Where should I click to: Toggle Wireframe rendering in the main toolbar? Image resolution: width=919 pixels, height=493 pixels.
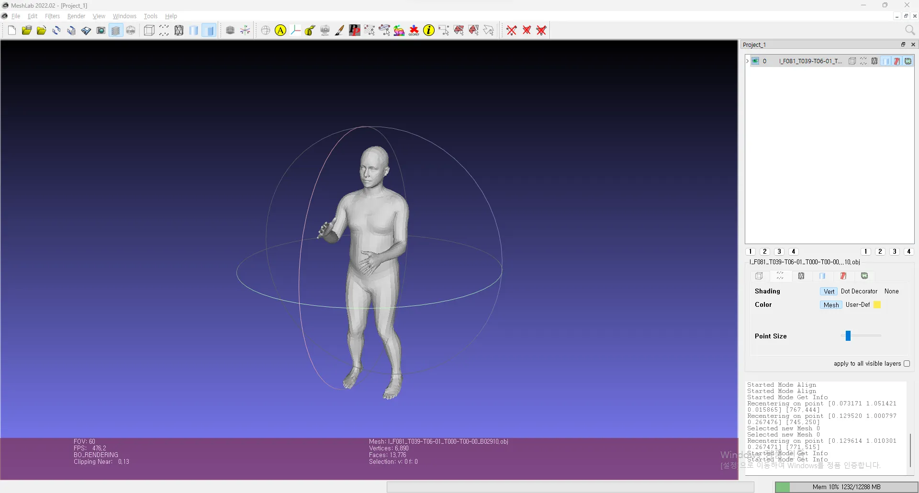[179, 31]
